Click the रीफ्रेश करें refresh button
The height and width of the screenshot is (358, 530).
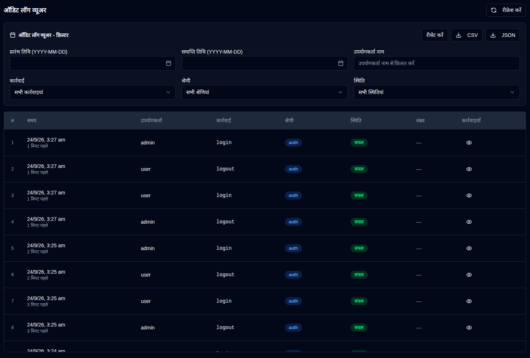pyautogui.click(x=506, y=10)
